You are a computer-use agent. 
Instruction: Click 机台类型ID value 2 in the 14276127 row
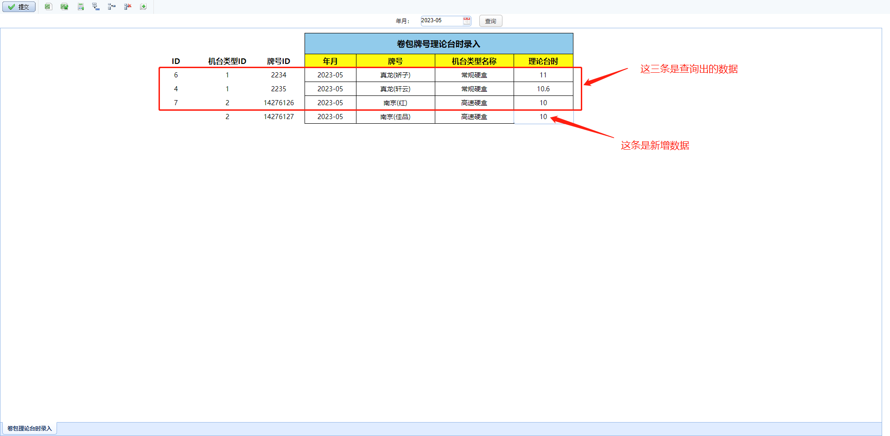[x=227, y=117]
